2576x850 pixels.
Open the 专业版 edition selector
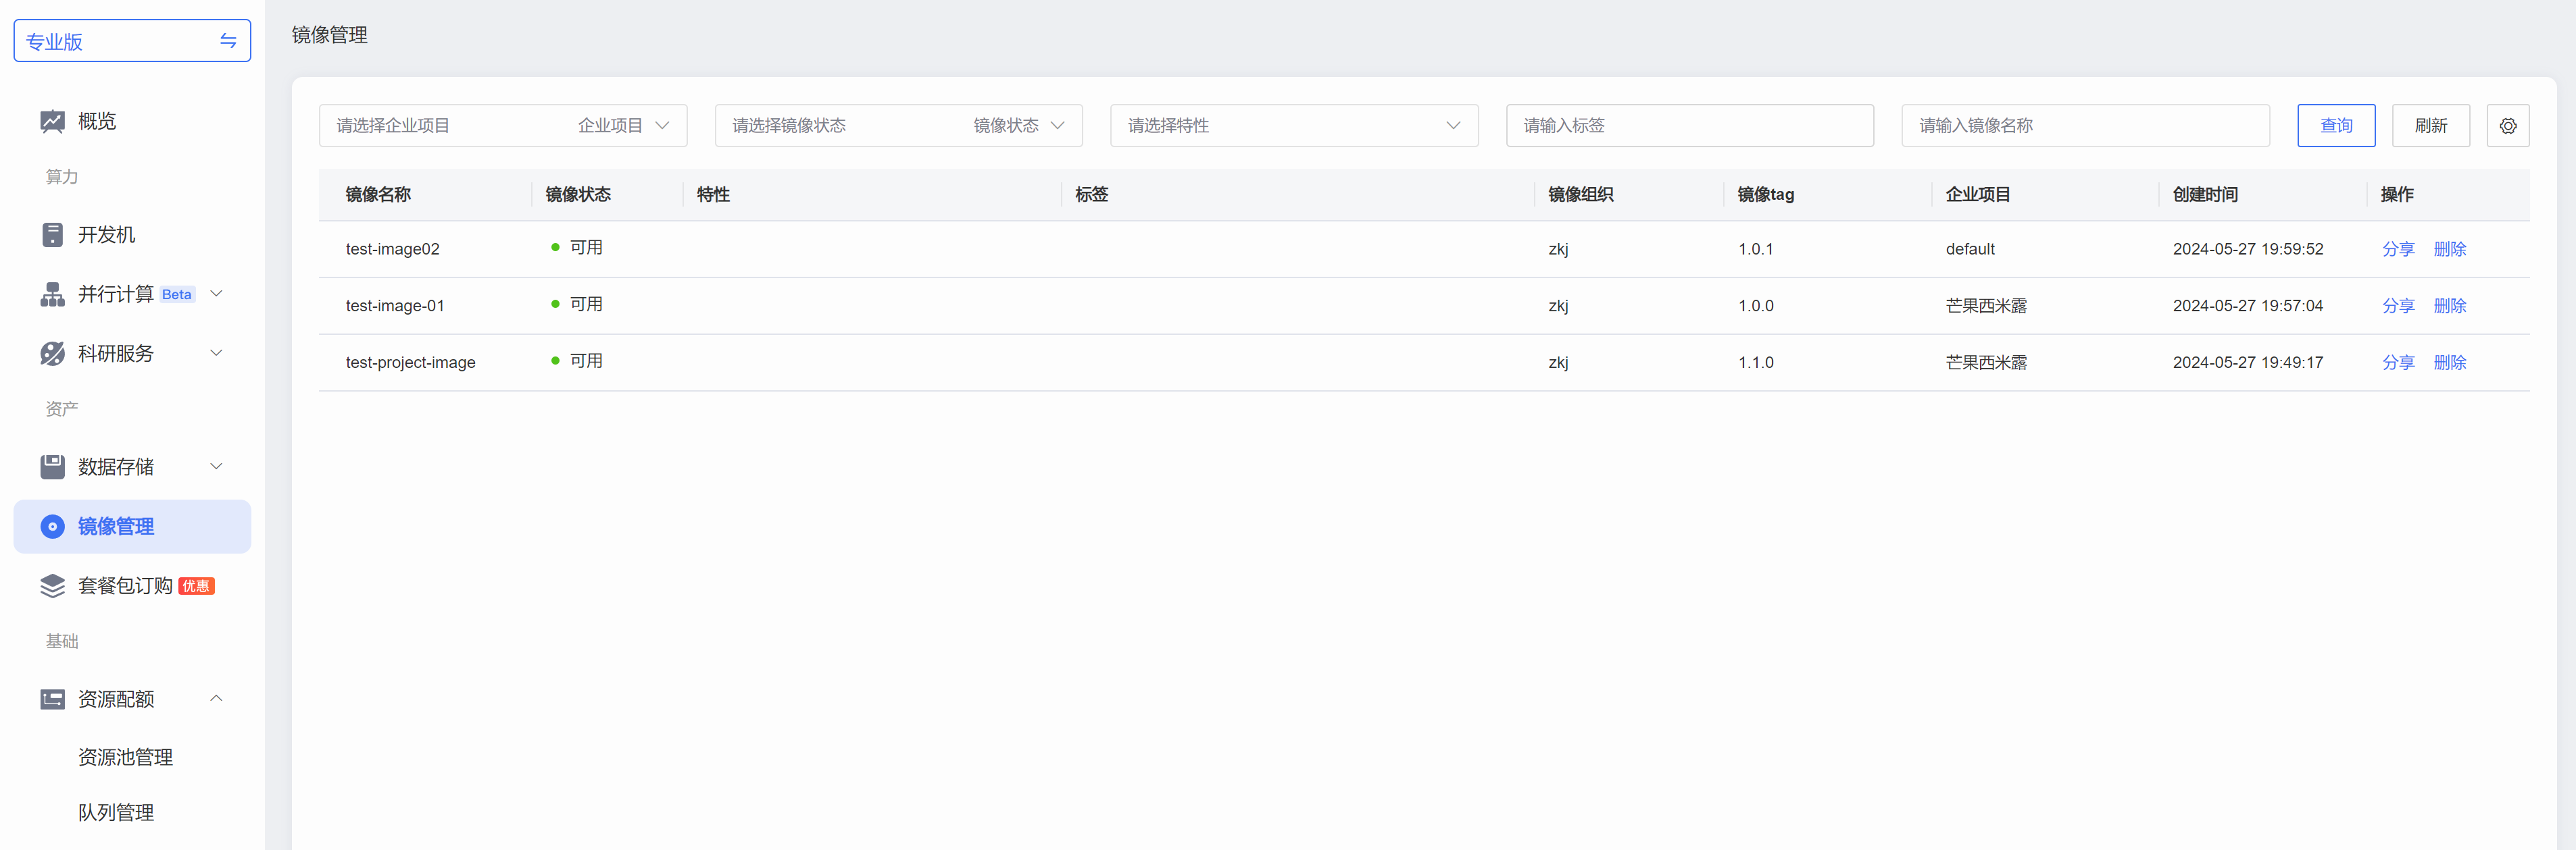click(132, 41)
